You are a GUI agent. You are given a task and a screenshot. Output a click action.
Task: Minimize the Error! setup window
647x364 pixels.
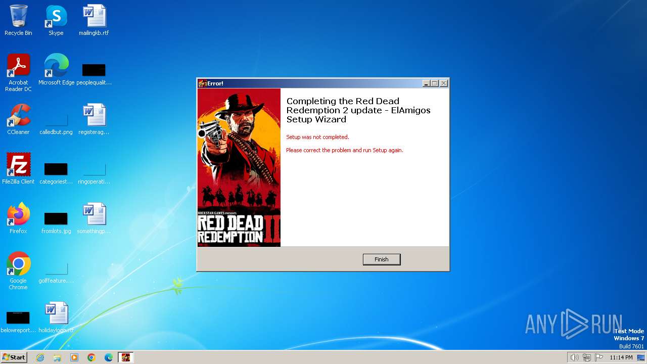click(x=426, y=83)
